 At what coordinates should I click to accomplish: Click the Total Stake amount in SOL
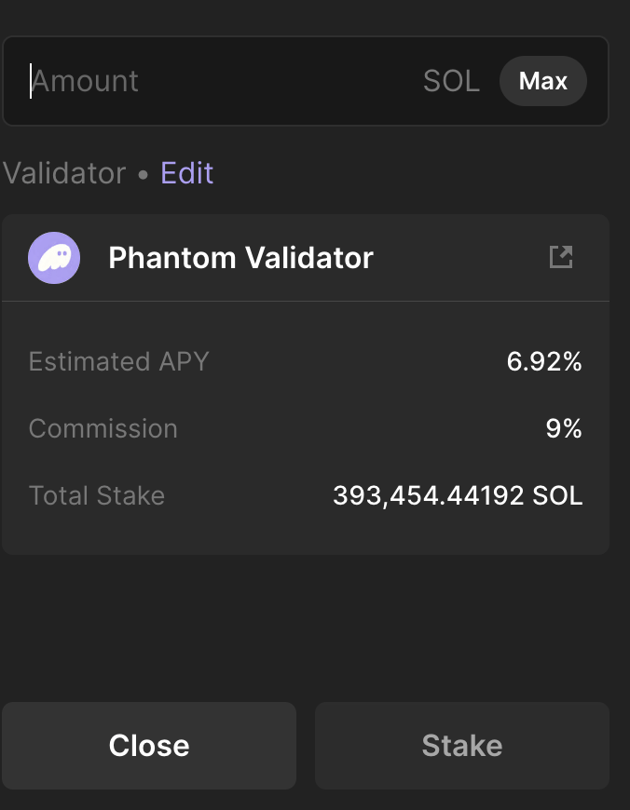coord(458,495)
